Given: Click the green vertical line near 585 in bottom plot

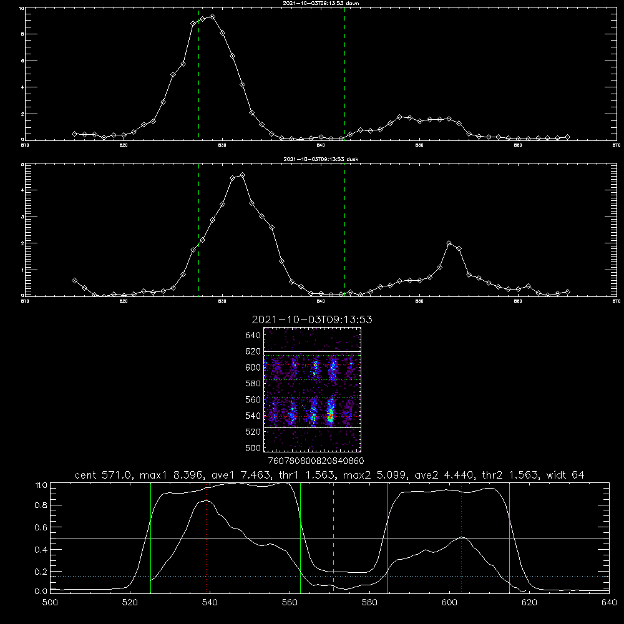Looking at the screenshot, I should [x=388, y=538].
